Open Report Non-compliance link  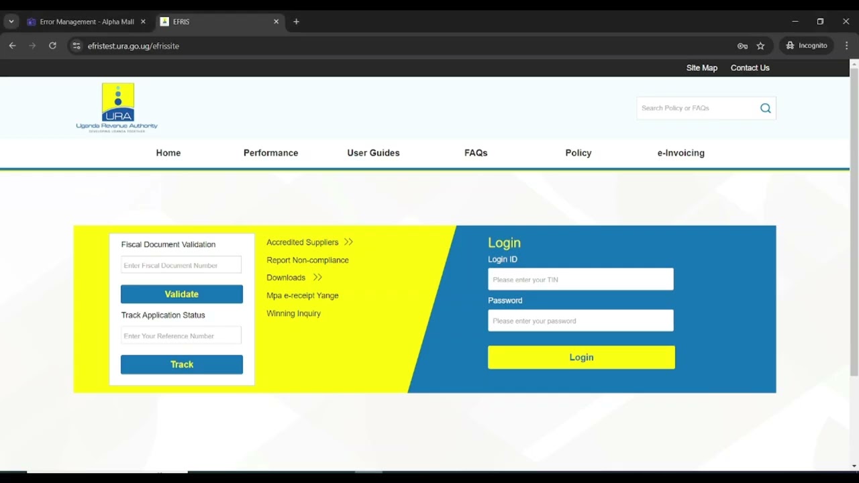(307, 260)
